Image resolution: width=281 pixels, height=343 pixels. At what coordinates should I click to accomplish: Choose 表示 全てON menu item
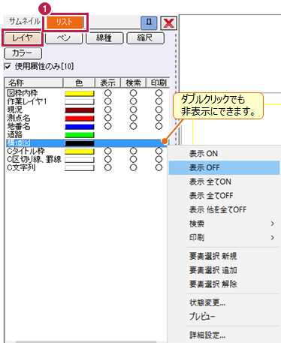click(224, 182)
